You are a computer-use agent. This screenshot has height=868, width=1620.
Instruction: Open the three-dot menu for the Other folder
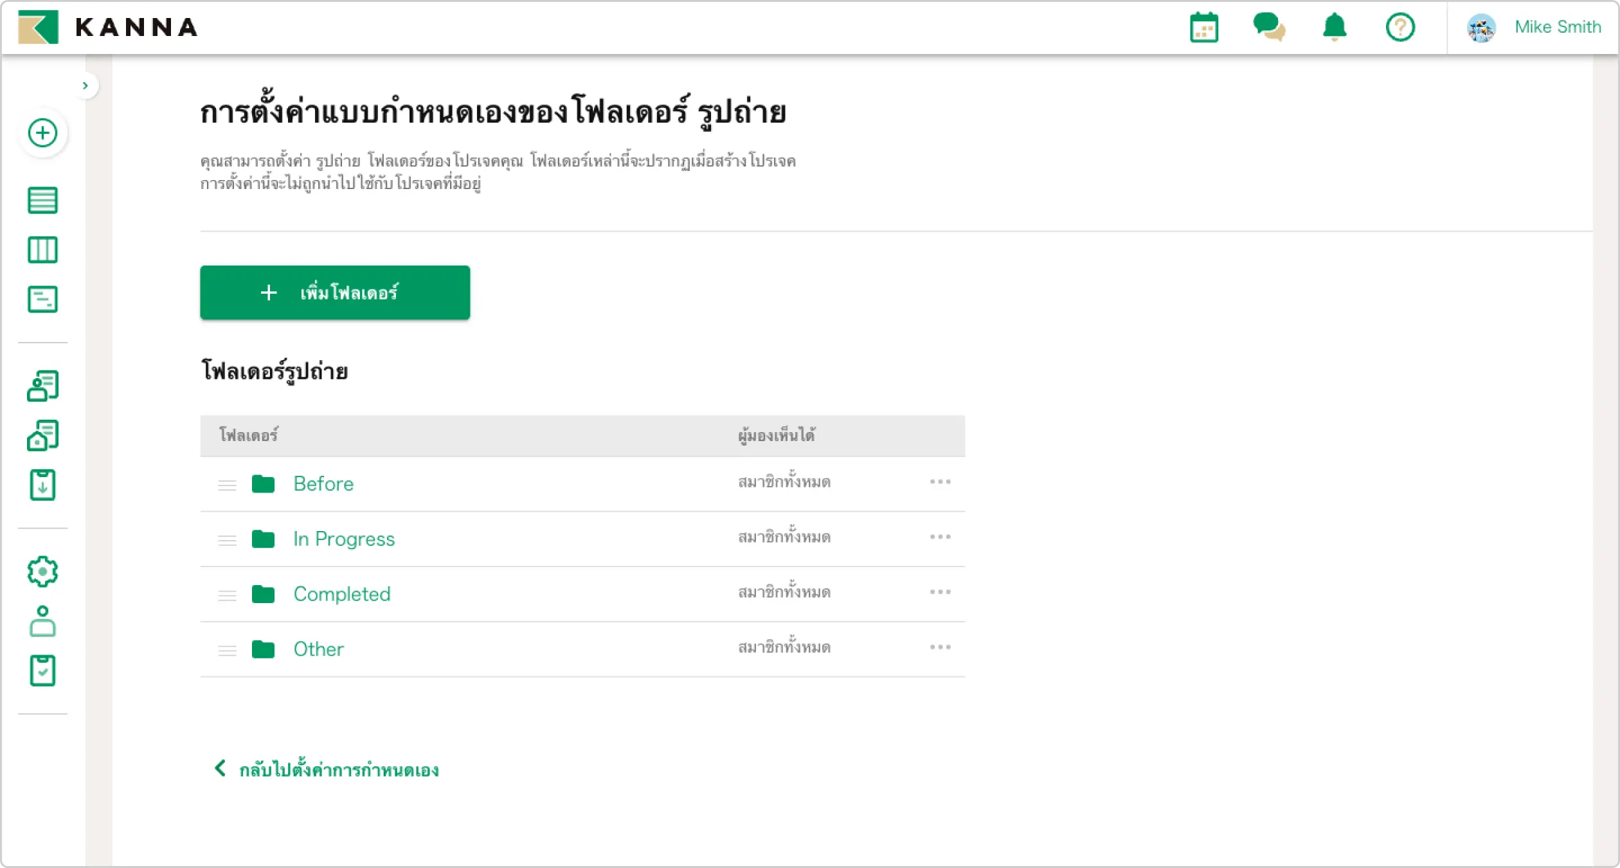(x=941, y=647)
